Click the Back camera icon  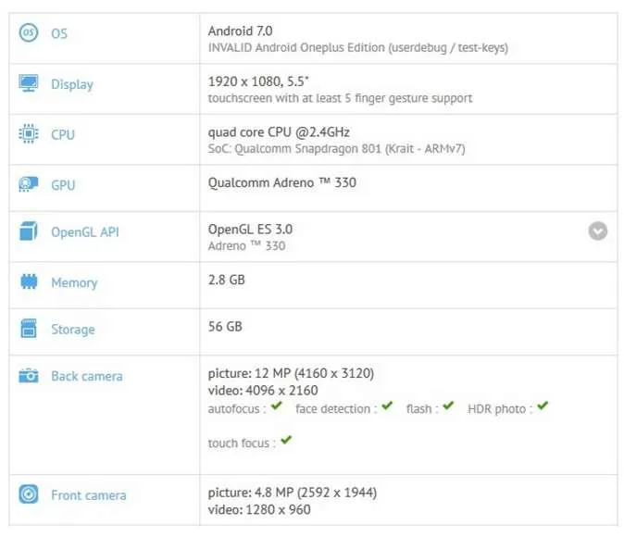coord(29,375)
